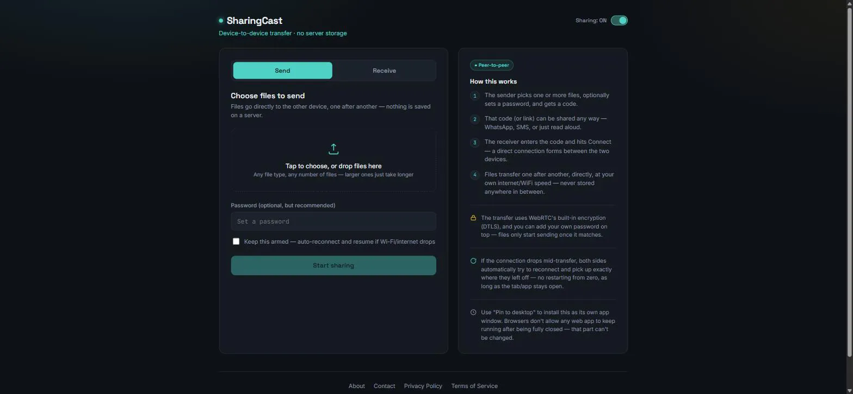Check the Keep this armed auto-reconnect checkbox
853x394 pixels.
(x=236, y=242)
